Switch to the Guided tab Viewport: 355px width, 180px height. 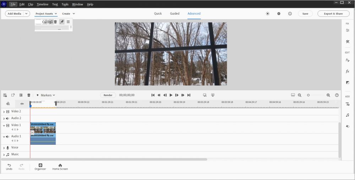174,14
